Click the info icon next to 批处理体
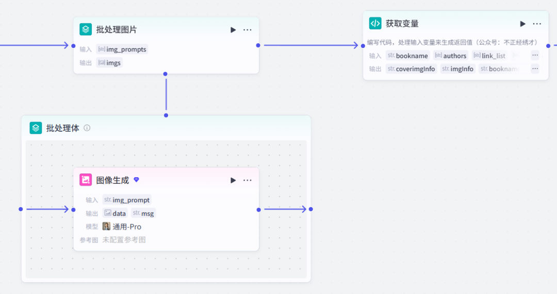The image size is (557, 294). [87, 128]
